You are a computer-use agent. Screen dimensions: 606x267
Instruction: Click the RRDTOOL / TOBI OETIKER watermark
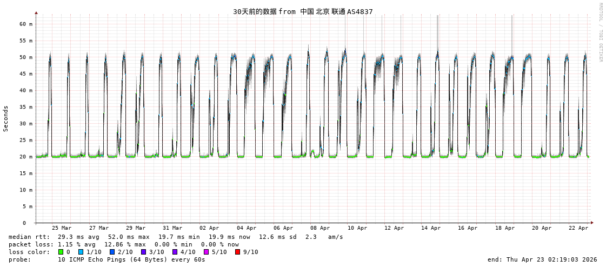pyautogui.click(x=600, y=32)
